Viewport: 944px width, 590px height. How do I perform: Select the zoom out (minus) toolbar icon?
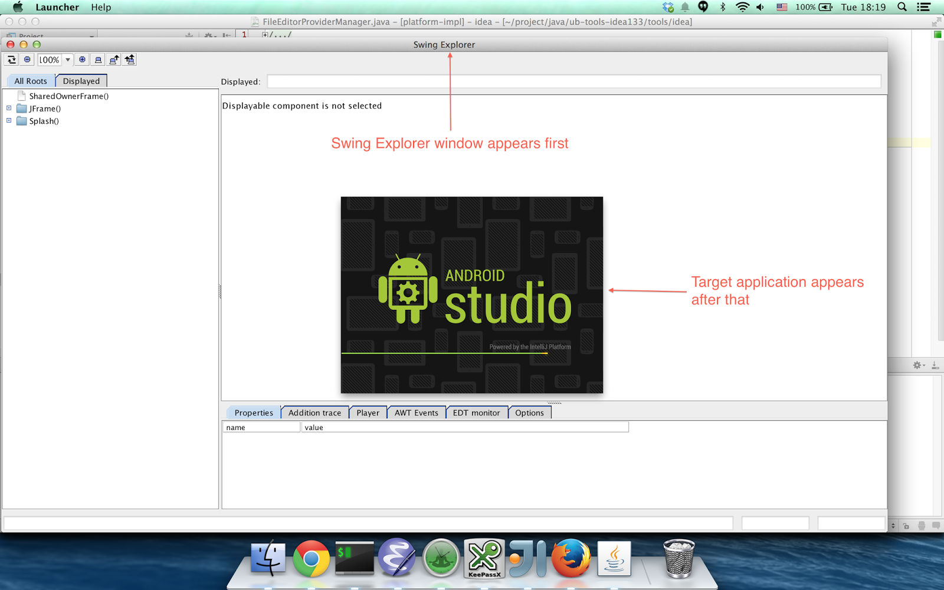(27, 59)
